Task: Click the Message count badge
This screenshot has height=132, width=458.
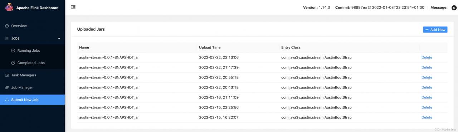Action: pyautogui.click(x=454, y=7)
